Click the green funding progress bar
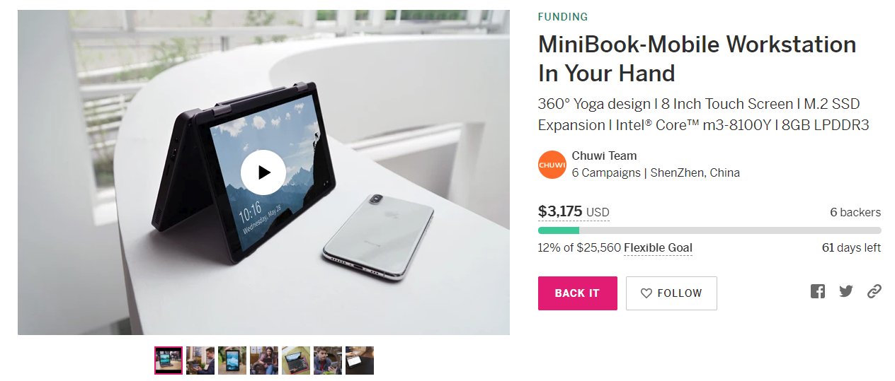Screen dimensions: 895x381 [709, 230]
